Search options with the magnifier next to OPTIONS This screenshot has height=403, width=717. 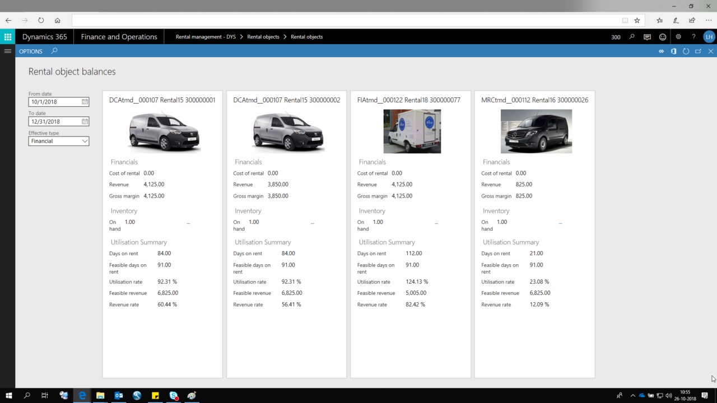(x=54, y=51)
